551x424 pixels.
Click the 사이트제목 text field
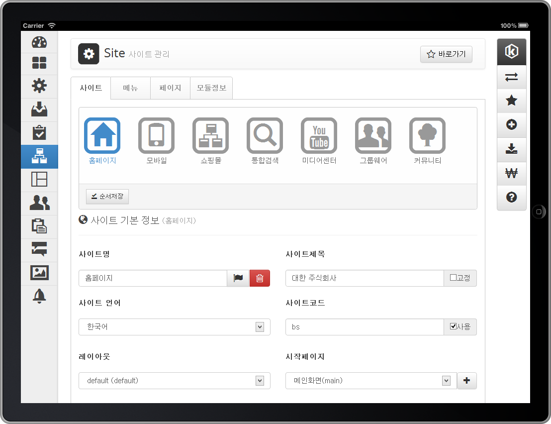pyautogui.click(x=365, y=278)
